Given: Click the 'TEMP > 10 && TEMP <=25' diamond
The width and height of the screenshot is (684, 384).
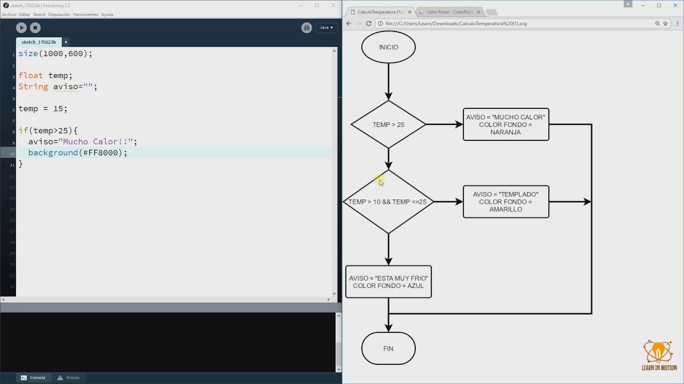Looking at the screenshot, I should point(388,202).
